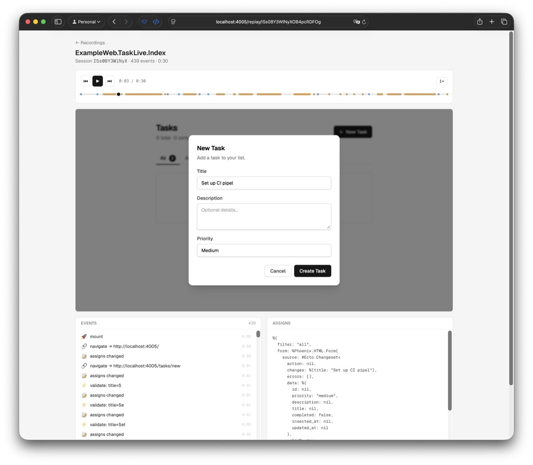The image size is (533, 465).
Task: Open the code brackets developer extension icon
Action: tap(156, 22)
